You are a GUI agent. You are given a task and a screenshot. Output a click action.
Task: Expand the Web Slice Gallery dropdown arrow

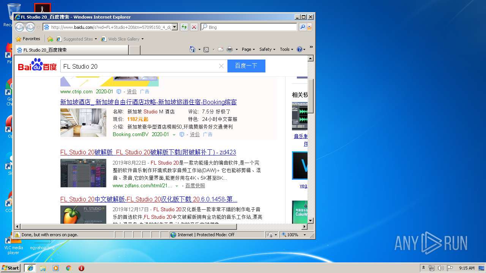point(143,39)
